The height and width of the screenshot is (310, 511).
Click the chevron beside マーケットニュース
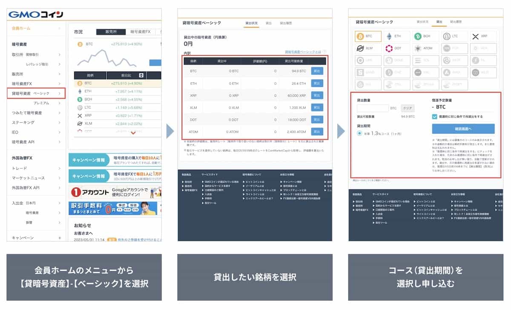[x=60, y=178]
